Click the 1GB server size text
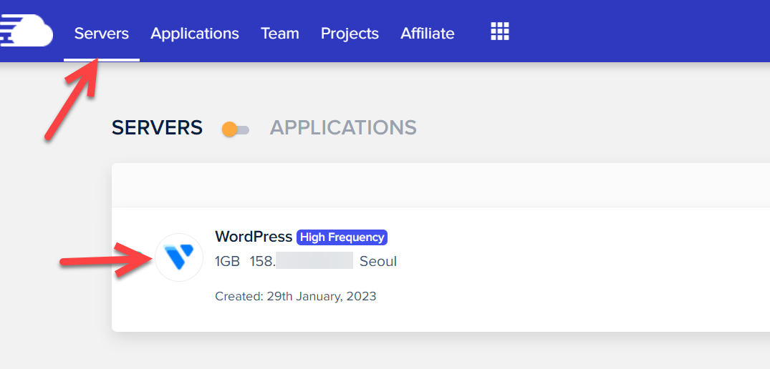This screenshot has height=369, width=770. pos(227,262)
